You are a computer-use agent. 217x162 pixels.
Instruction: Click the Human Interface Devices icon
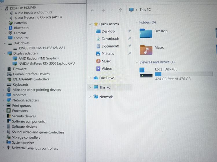9,74
